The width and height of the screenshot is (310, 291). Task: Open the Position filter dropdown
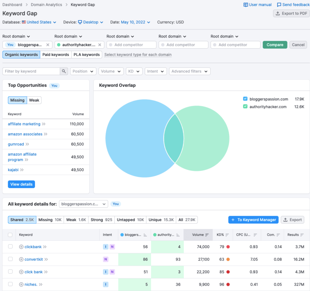coord(83,71)
